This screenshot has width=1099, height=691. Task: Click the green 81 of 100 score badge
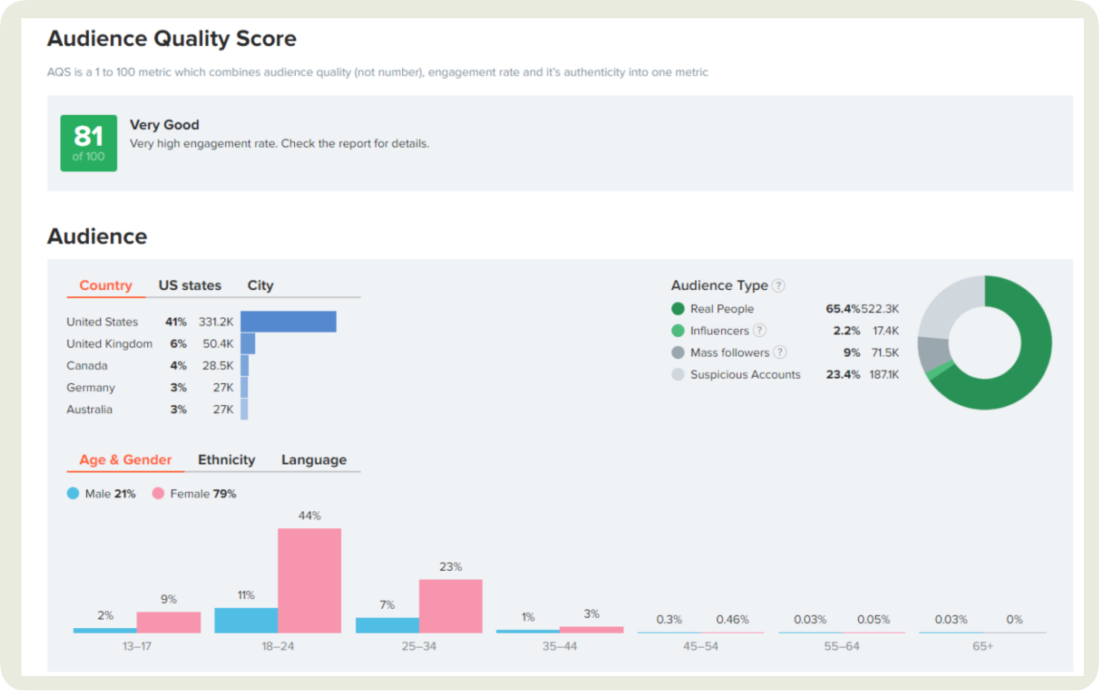(x=89, y=143)
